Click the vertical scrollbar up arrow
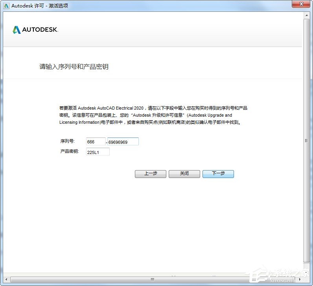This screenshot has width=313, height=286. tap(306, 15)
